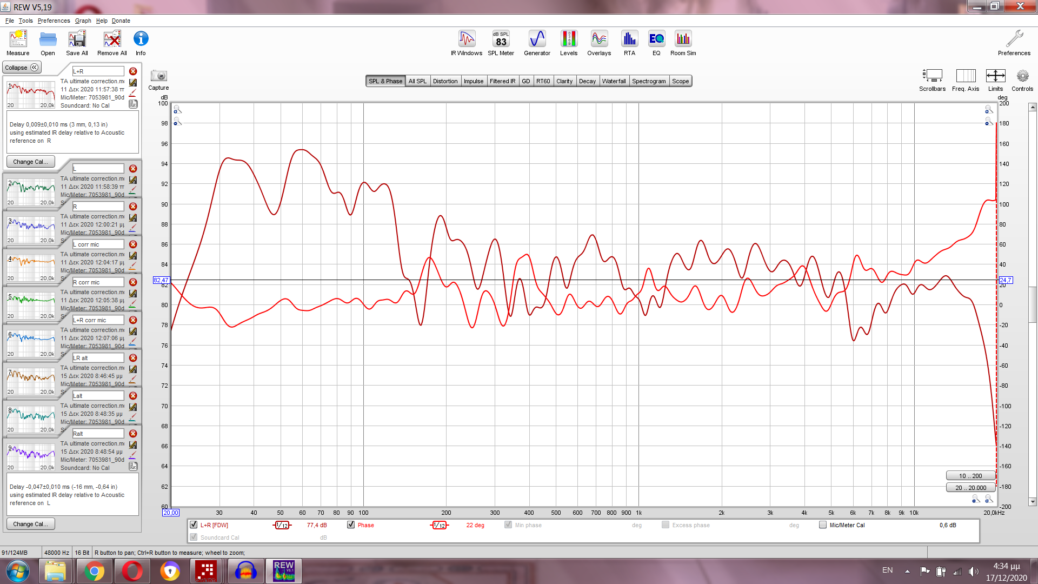This screenshot has height=584, width=1038.
Task: Open graph Controls gear
Action: tap(1022, 76)
